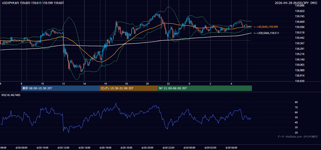Click RSI axis level 20
The height and width of the screenshot is (150, 321).
(296, 132)
